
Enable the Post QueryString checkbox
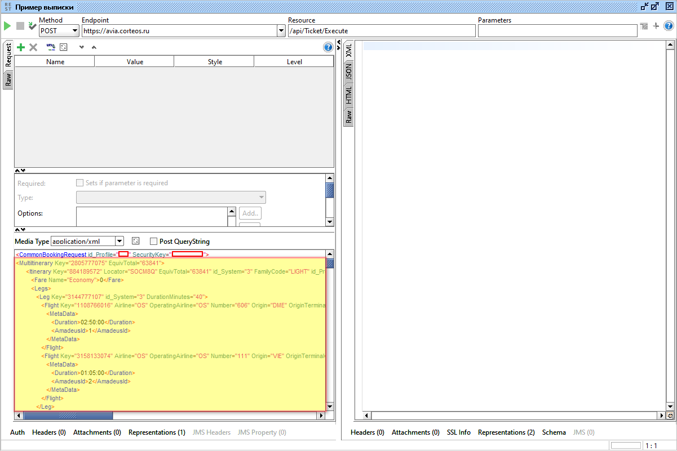coord(153,242)
